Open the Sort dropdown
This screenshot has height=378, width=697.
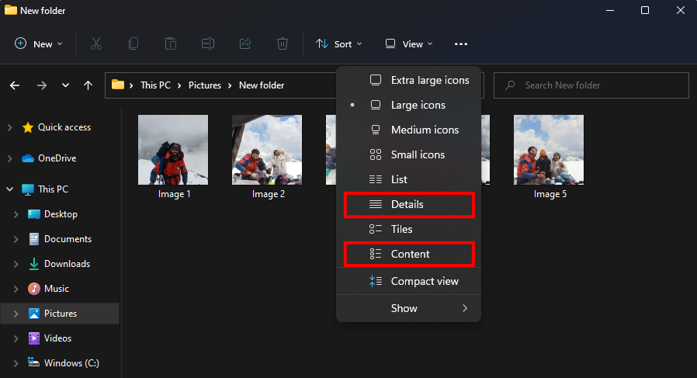click(x=339, y=44)
